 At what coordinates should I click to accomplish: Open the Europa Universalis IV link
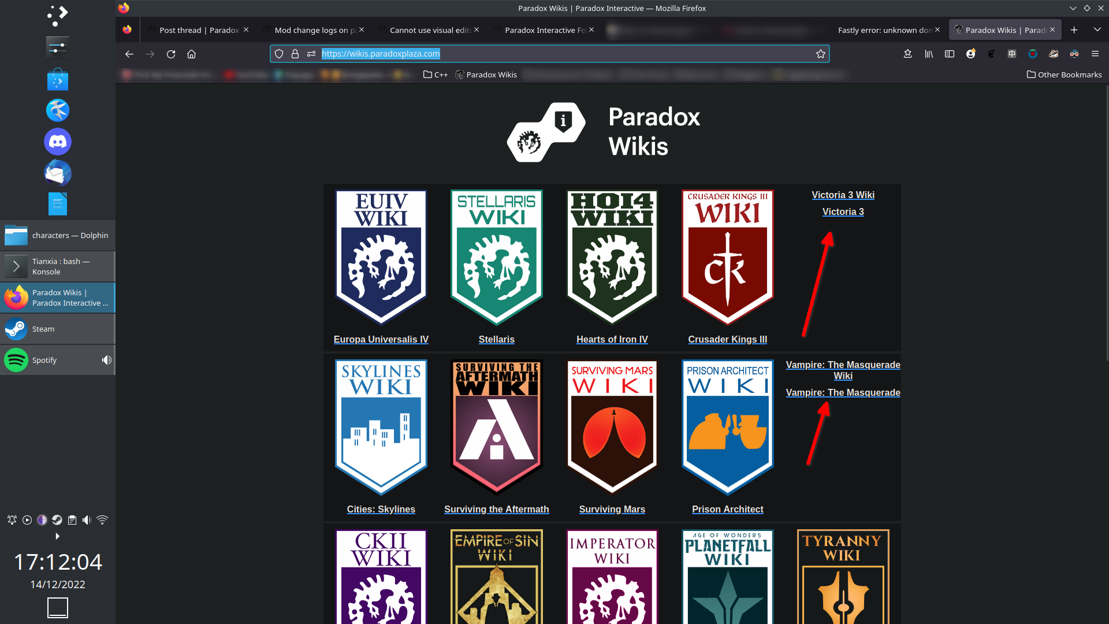(x=381, y=339)
